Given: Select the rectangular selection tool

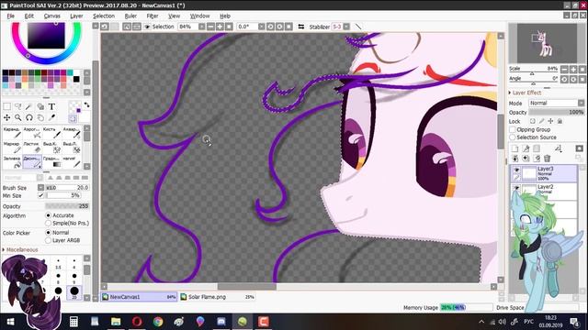Looking at the screenshot, I should click(6, 106).
